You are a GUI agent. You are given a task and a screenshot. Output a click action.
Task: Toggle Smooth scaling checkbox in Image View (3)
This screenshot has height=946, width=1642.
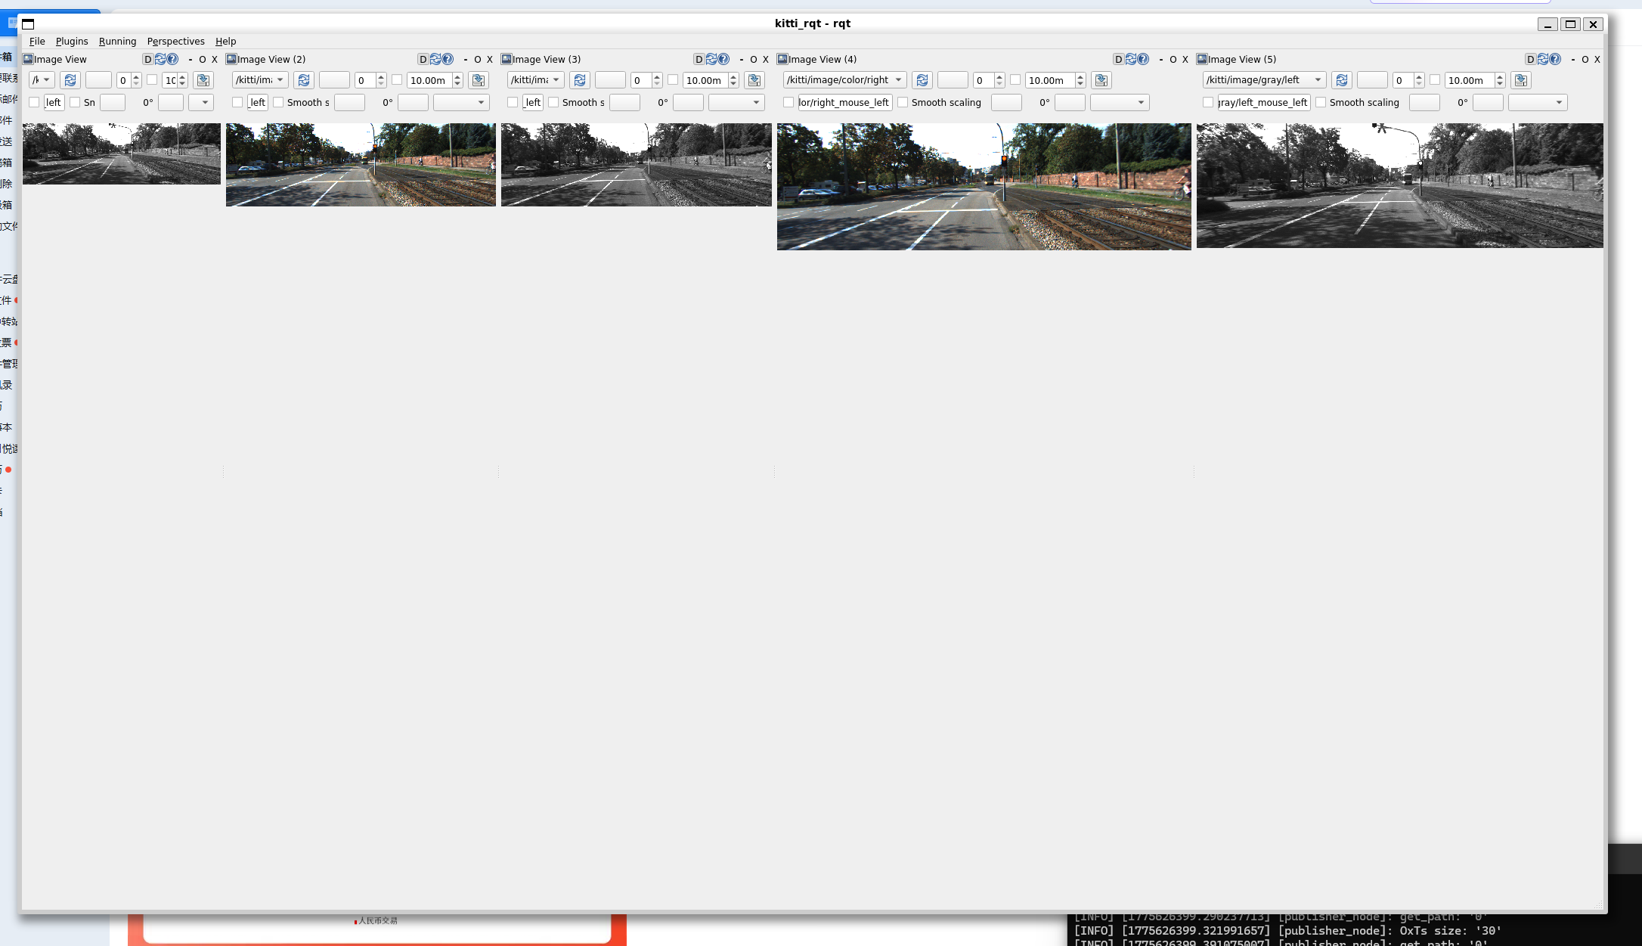pyautogui.click(x=553, y=102)
